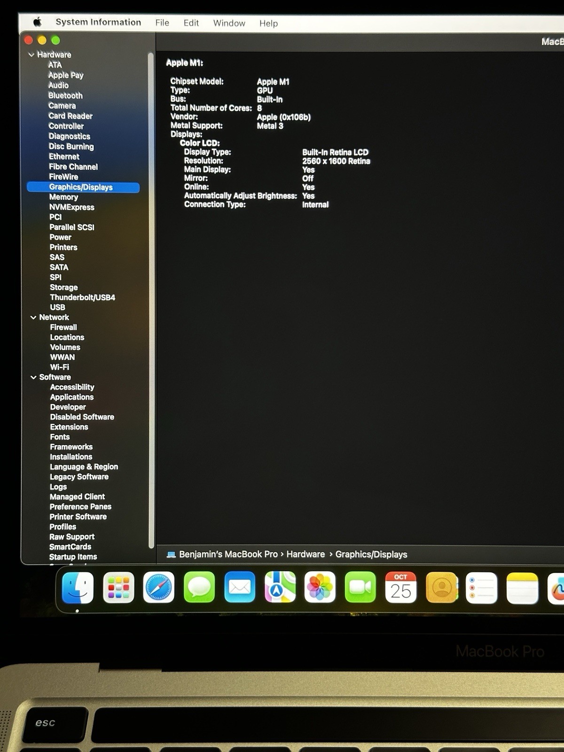Select Apple Pay in the sidebar
564x752 pixels.
click(66, 75)
